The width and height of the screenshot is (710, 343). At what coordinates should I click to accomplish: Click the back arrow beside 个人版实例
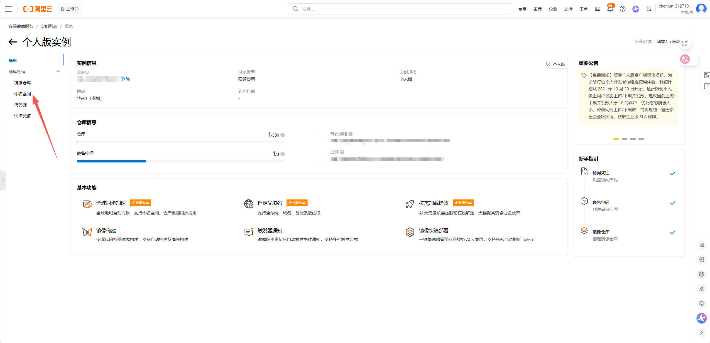click(13, 42)
